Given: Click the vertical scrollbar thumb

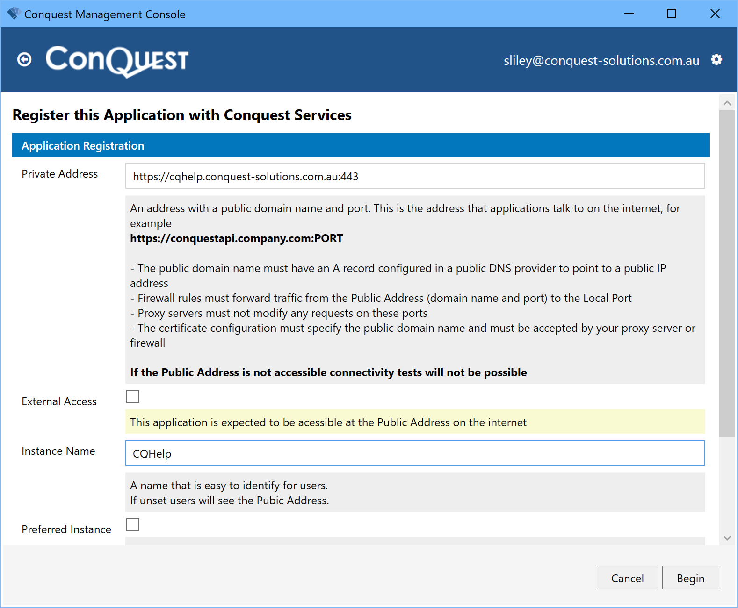Looking at the screenshot, I should pos(727,274).
